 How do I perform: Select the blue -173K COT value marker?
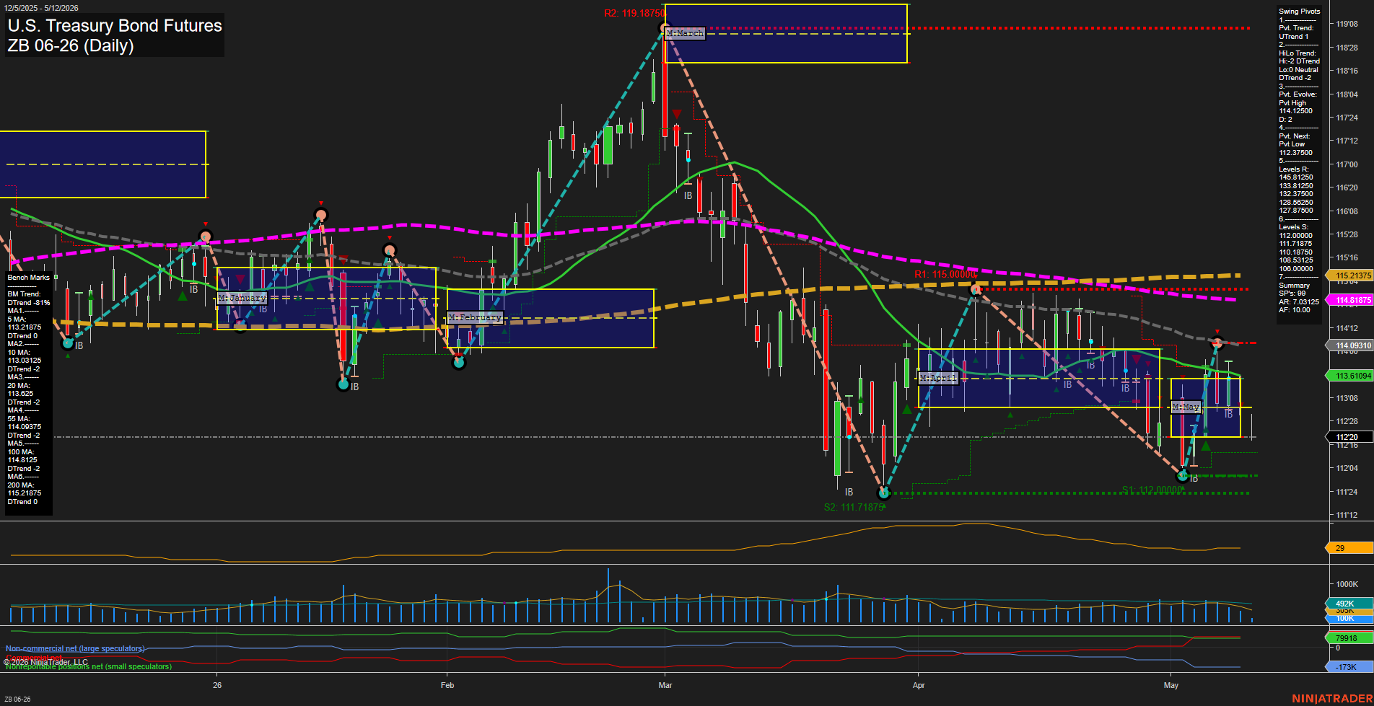coord(1349,667)
